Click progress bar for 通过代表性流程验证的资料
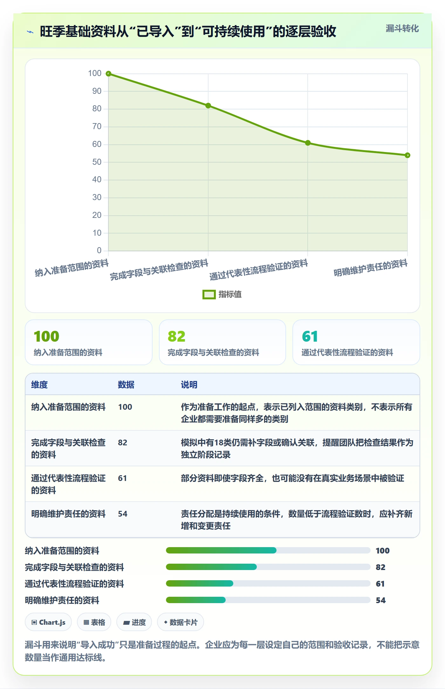 (268, 583)
